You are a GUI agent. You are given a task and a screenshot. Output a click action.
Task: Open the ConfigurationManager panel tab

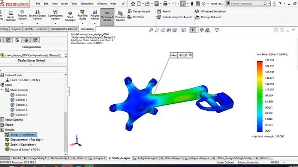tap(17, 40)
